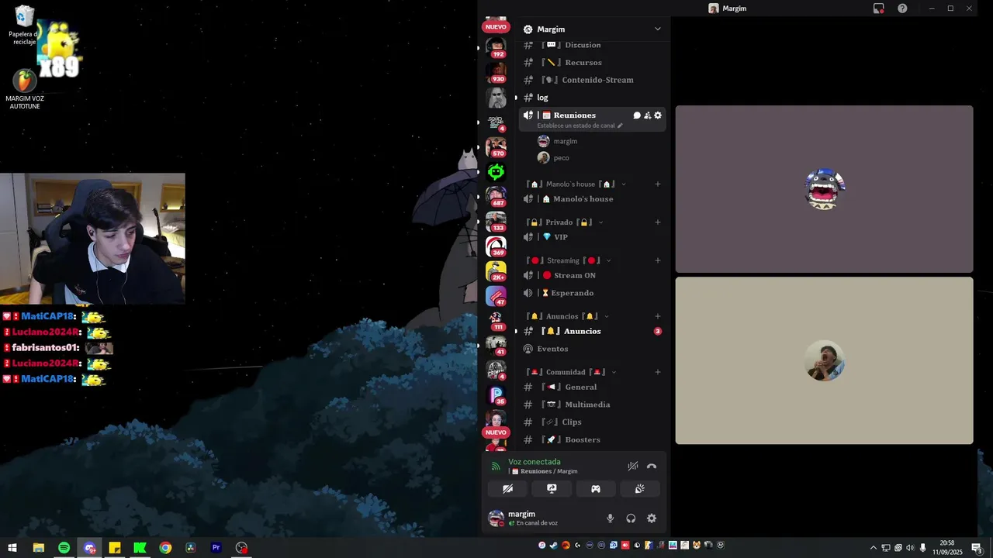Screen dimensions: 993x558
Task: Open the Discusion text channel
Action: point(593,45)
